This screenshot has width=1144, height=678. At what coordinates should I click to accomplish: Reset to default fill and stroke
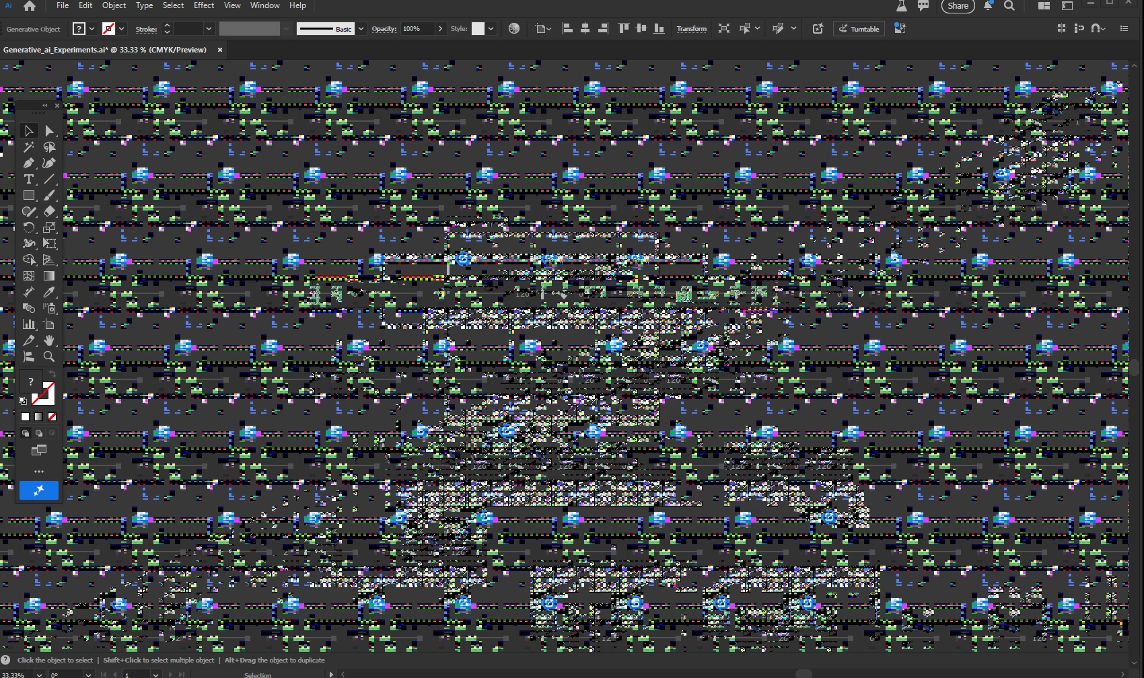[23, 400]
